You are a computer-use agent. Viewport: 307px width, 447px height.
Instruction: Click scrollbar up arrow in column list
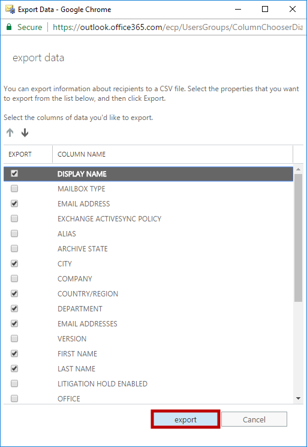click(298, 169)
